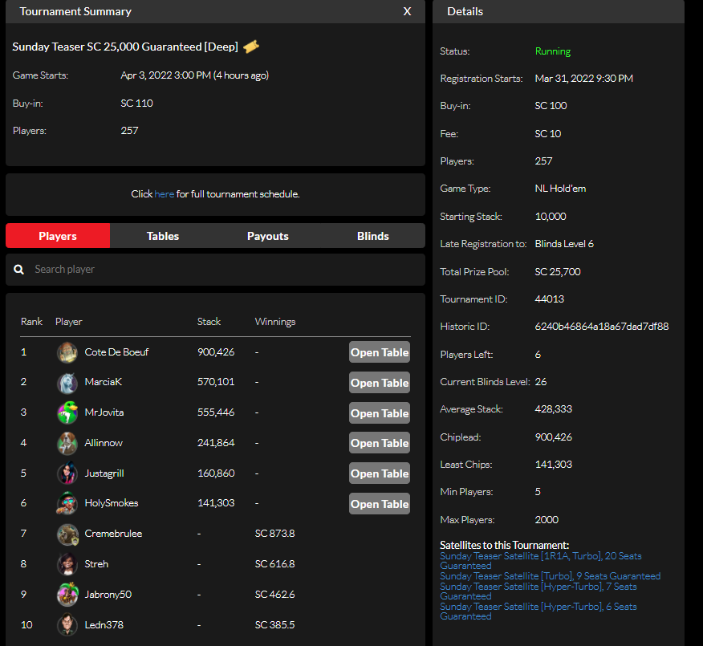Viewport: 703px width, 646px height.
Task: Click Allinnow's dog avatar
Action: pos(67,443)
